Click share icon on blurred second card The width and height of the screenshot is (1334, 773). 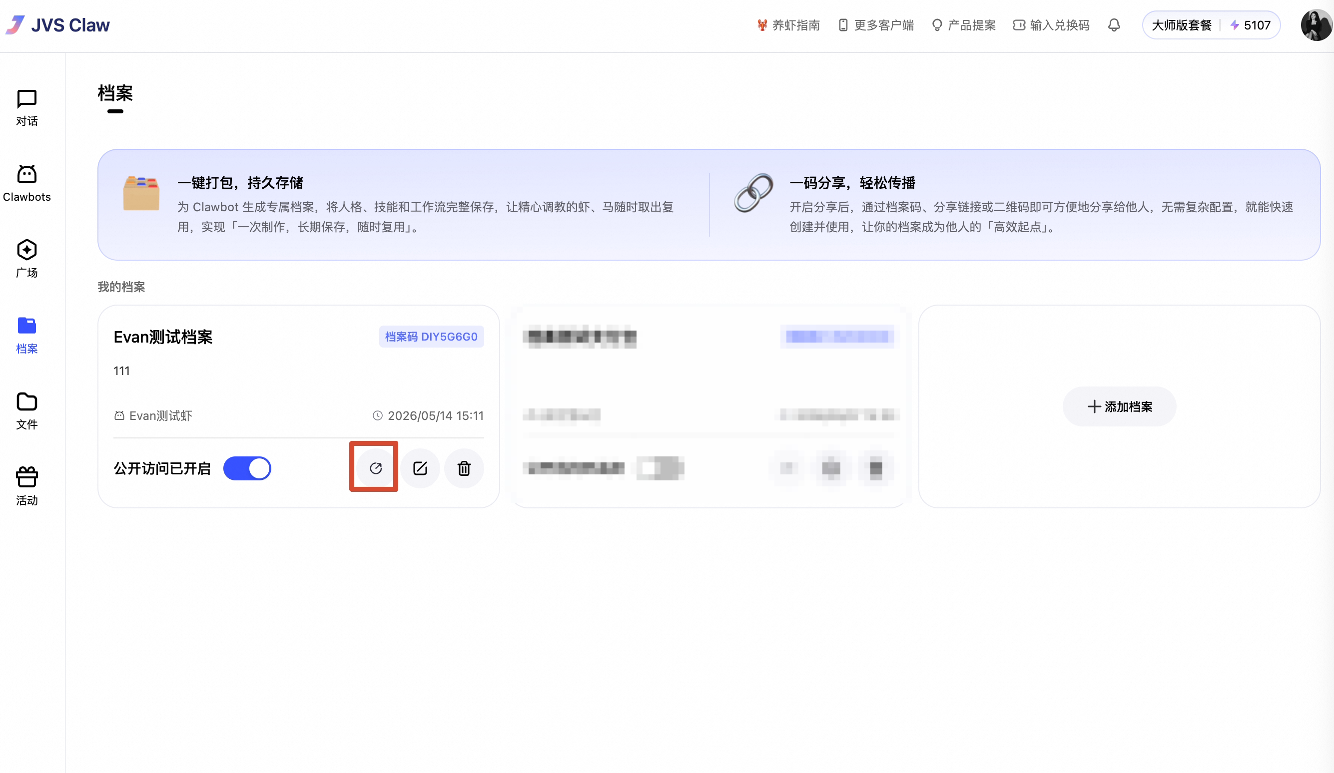pyautogui.click(x=789, y=468)
